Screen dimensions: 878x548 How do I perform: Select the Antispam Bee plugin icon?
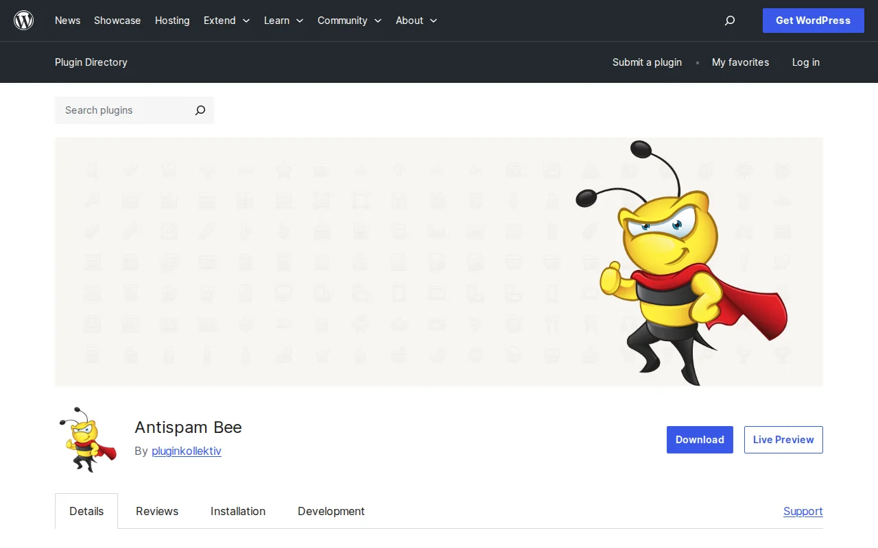(x=86, y=439)
